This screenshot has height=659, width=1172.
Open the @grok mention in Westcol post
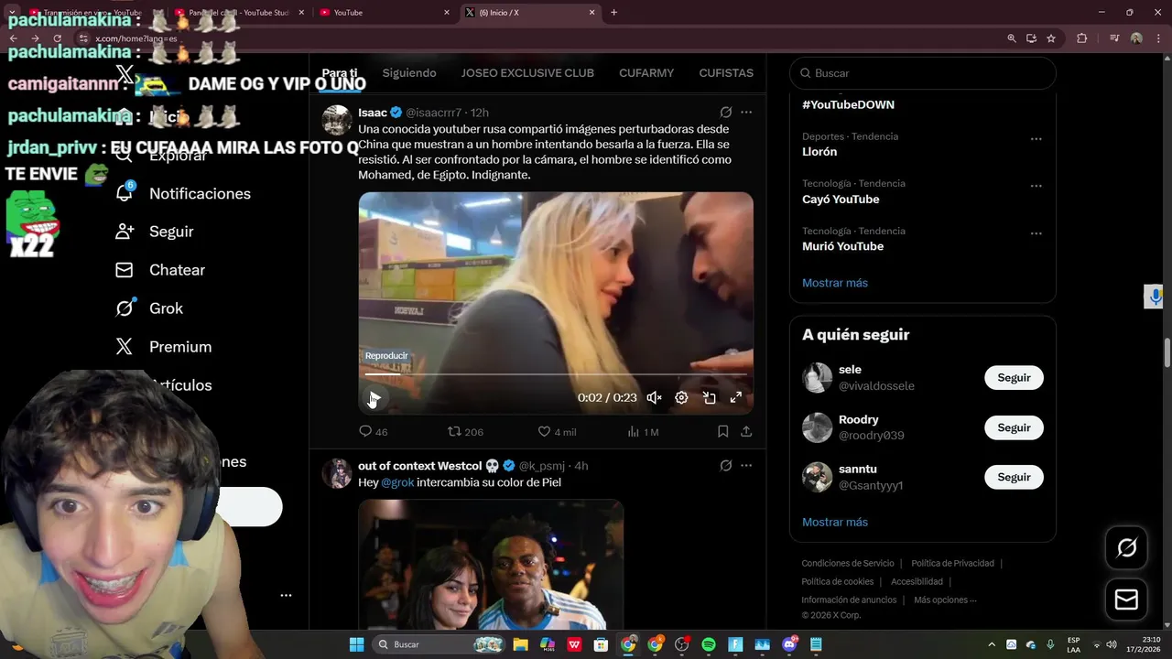tap(397, 482)
